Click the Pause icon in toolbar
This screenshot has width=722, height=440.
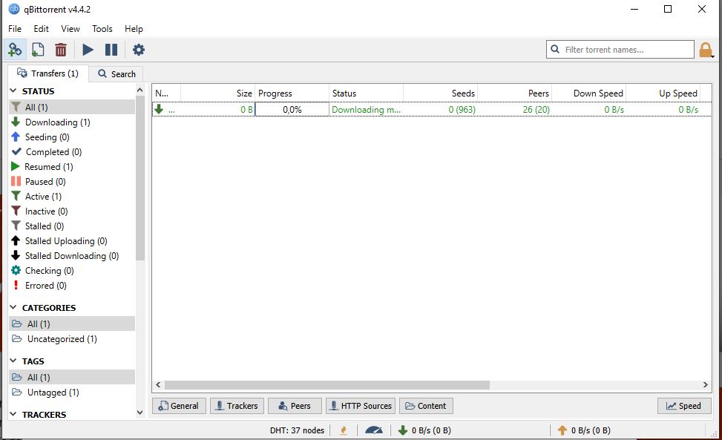(x=111, y=49)
